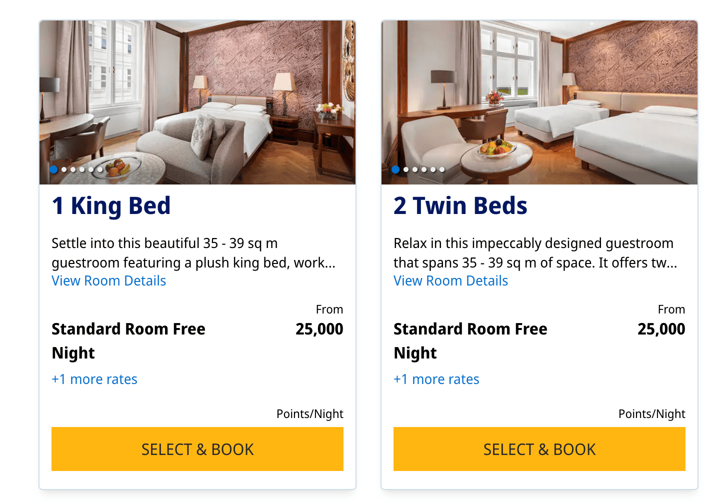Select fourth carousel dot on King Bed photo

(82, 169)
